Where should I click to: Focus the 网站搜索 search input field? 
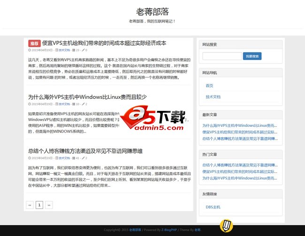click(x=222, y=56)
